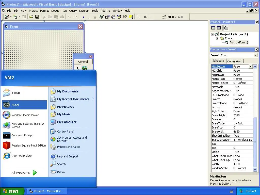This screenshot has height=195, width=260.
Task: Select the PictureBox tool in the toolbox
Action: pos(84,68)
